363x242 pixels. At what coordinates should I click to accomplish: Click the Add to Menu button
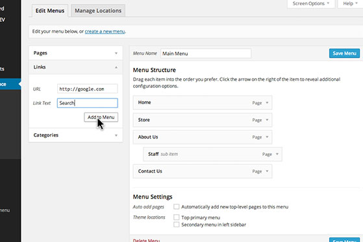pos(101,117)
